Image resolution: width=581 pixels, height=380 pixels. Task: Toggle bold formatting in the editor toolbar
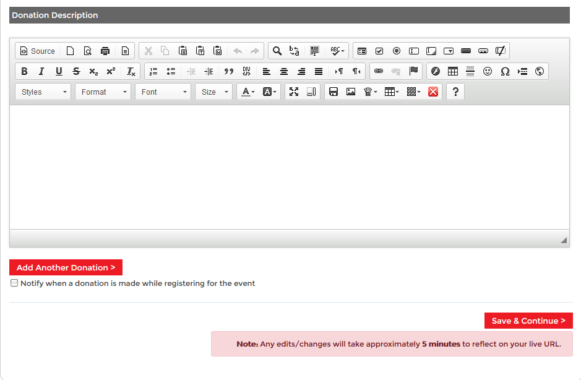point(24,71)
